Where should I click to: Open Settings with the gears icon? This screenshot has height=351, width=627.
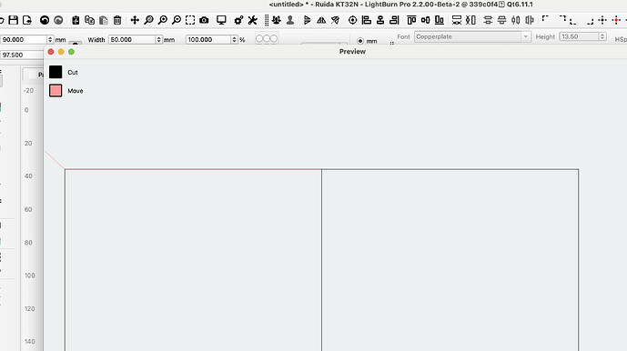click(x=238, y=20)
